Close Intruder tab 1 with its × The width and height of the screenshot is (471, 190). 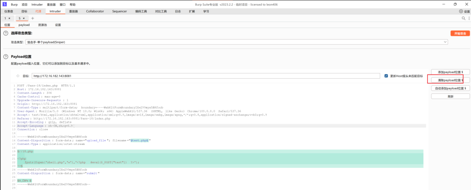(x=9, y=18)
